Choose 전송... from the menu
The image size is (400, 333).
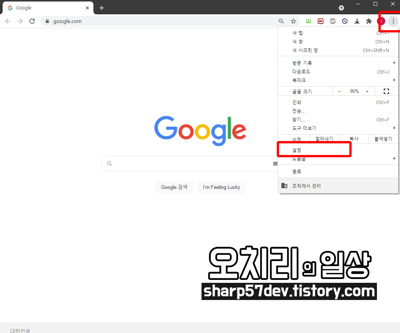tap(338, 111)
